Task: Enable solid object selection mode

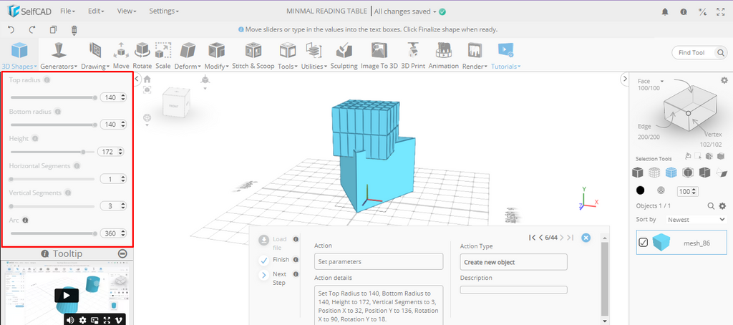Action: point(637,173)
